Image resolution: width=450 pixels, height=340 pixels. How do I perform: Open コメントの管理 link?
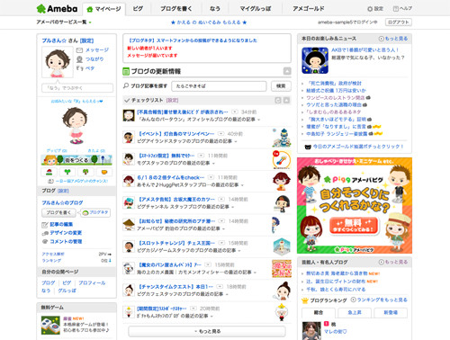coord(66,241)
